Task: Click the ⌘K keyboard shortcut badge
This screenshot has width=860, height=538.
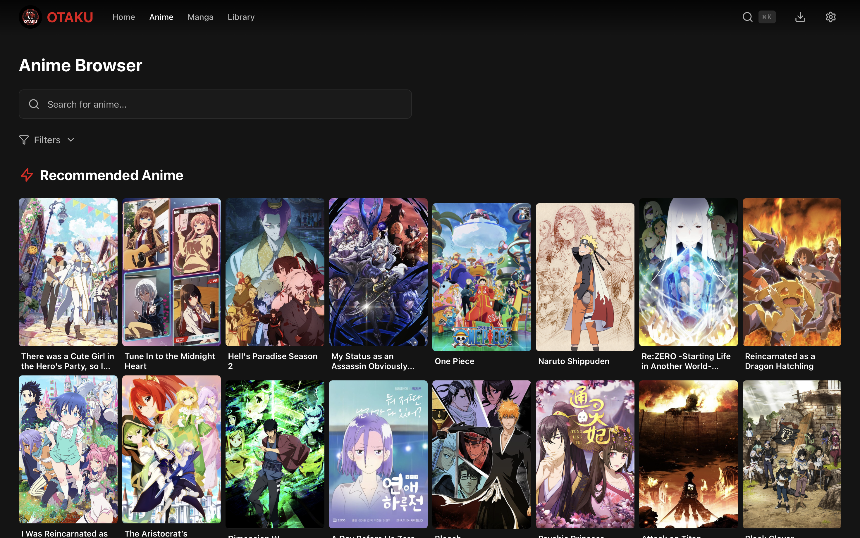Action: pos(767,17)
